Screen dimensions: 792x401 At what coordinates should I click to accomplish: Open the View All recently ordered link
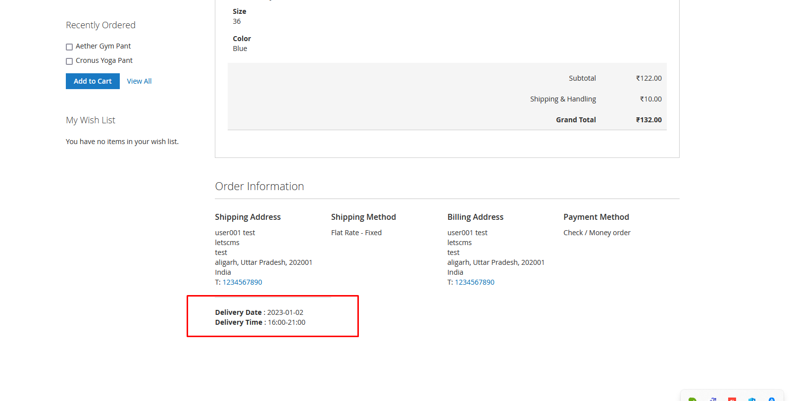coord(139,81)
